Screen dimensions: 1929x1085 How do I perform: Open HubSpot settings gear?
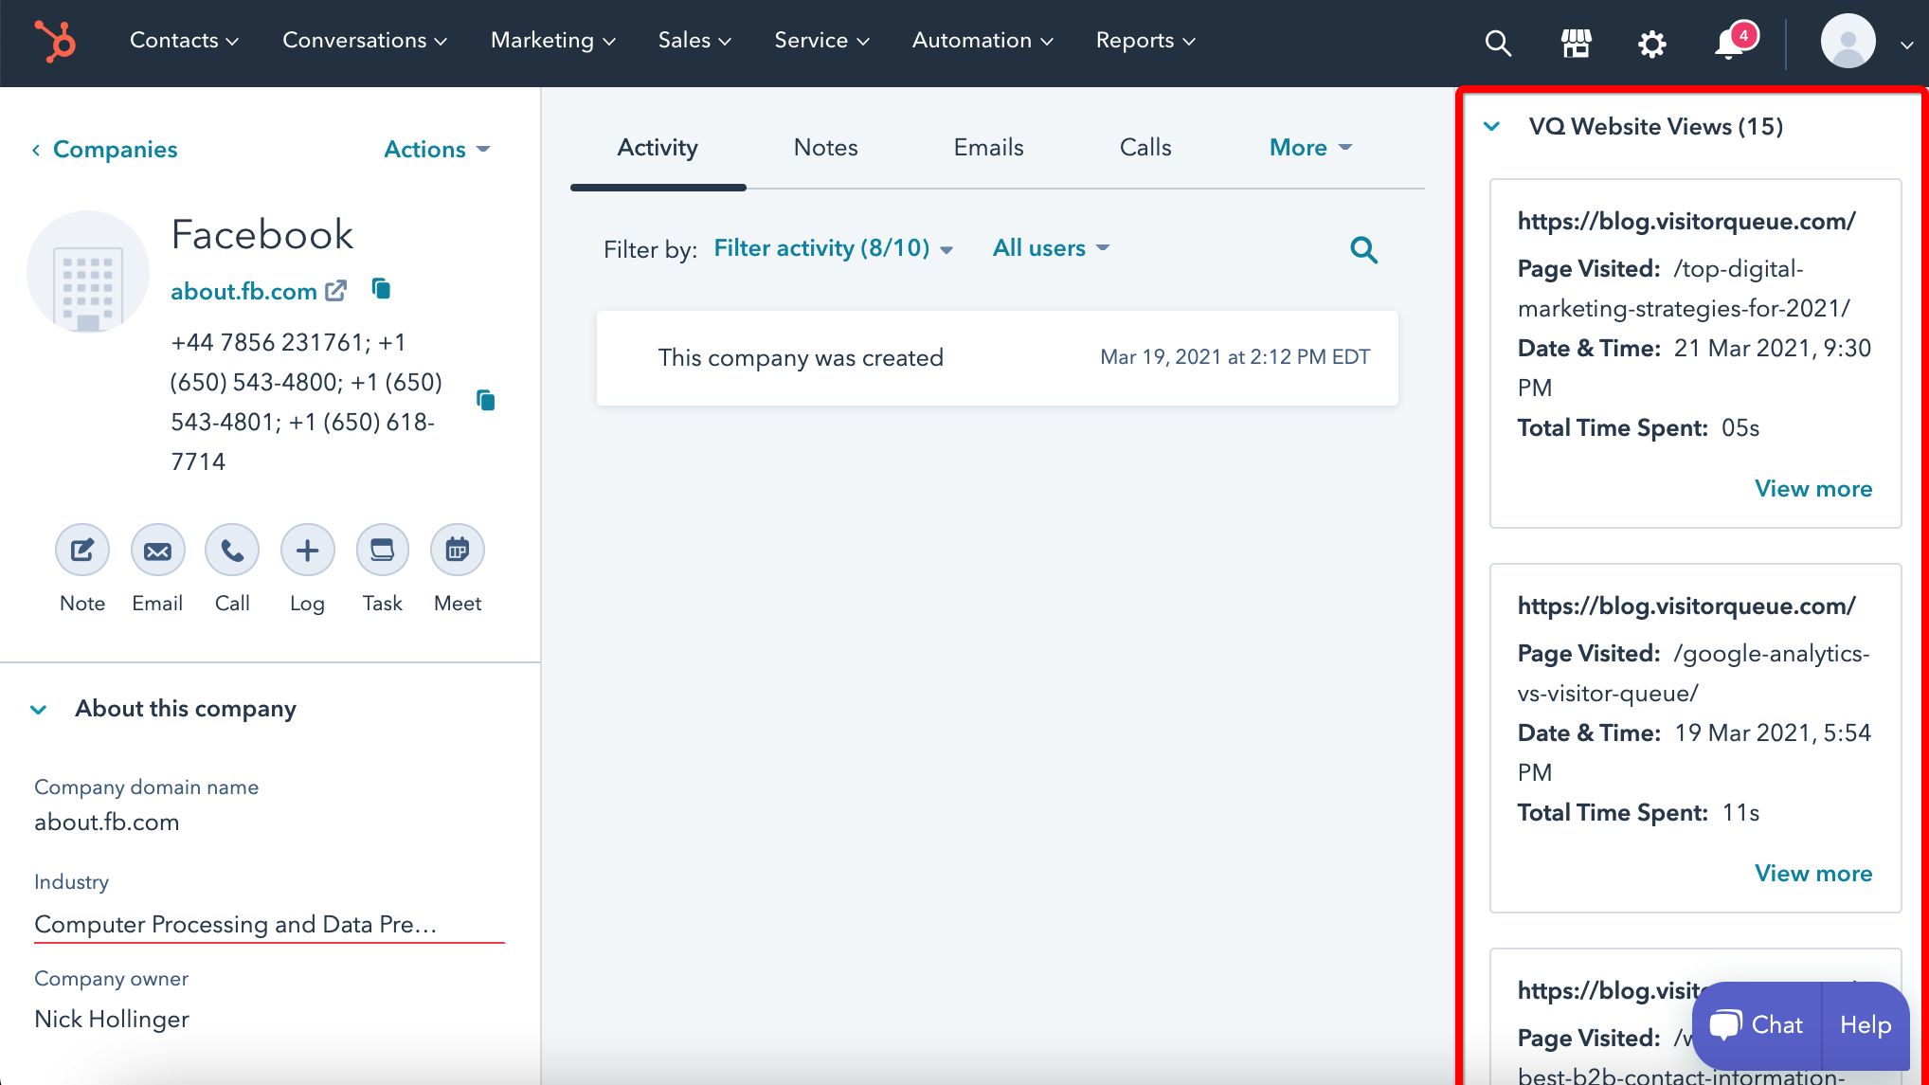tap(1651, 44)
